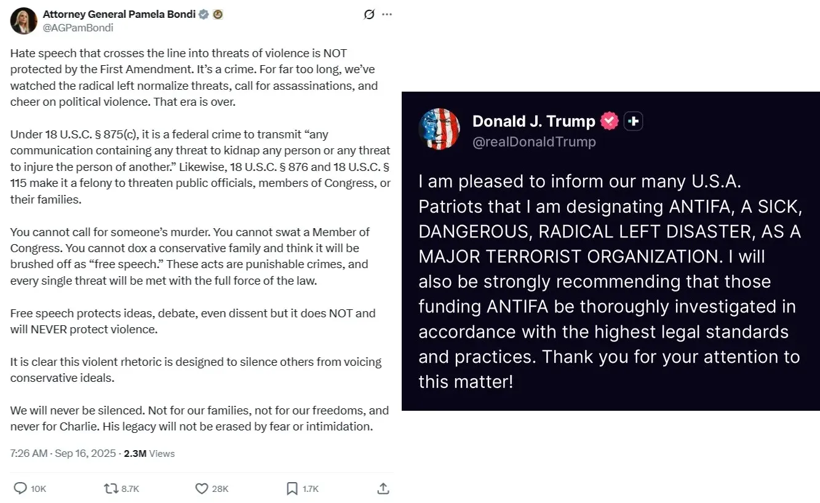Click Trump's pink verified badge

point(608,121)
